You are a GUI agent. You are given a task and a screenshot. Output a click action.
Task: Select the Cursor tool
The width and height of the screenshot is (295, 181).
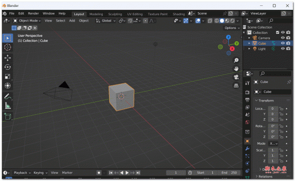(x=7, y=47)
